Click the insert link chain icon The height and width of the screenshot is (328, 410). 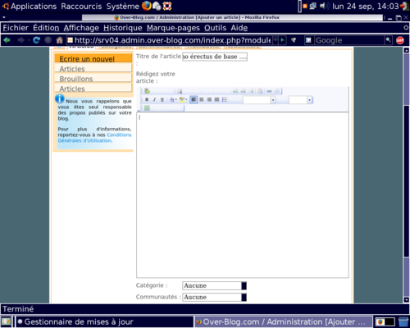pos(269,91)
